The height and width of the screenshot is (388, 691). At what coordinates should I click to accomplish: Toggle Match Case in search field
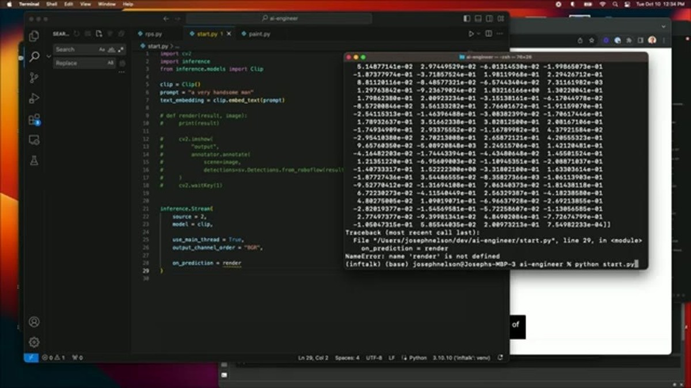pos(102,49)
